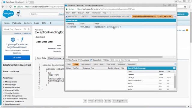Click secure lock icon in Developer Console
This screenshot has width=192, height=108.
[x=67, y=9]
